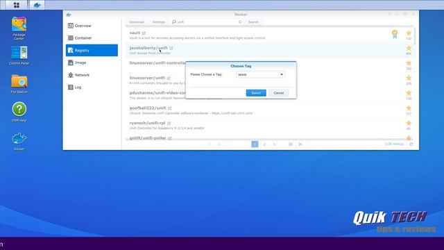Go to page 2 of results
This screenshot has width=444, height=250.
click(x=264, y=144)
